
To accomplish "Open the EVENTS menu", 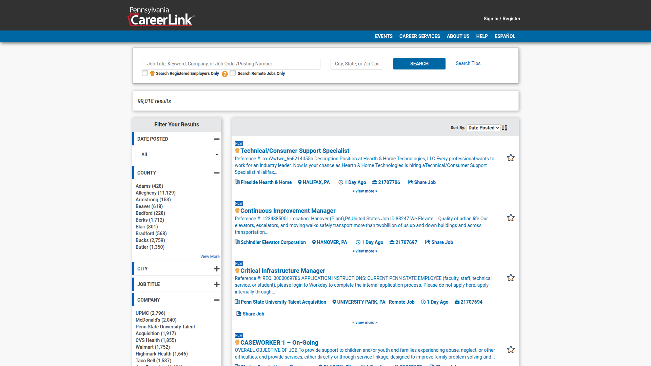I will (384, 36).
